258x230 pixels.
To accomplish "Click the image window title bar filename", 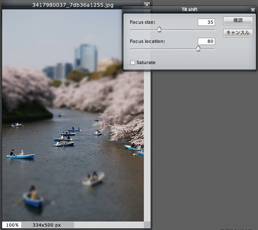I will click(73, 5).
